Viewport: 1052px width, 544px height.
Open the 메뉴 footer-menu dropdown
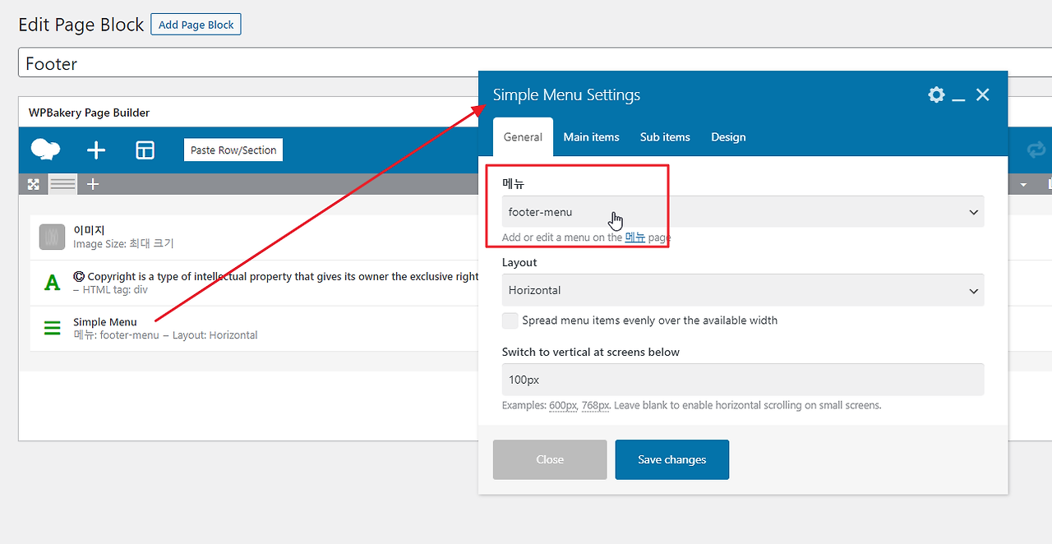click(743, 212)
